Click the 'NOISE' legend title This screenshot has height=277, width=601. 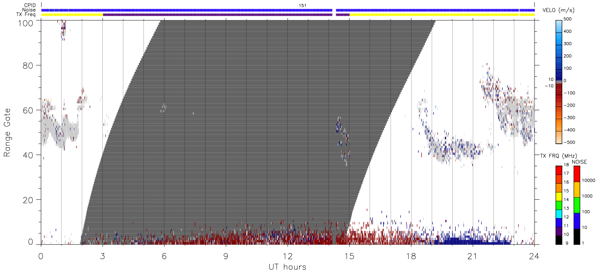pos(579,162)
